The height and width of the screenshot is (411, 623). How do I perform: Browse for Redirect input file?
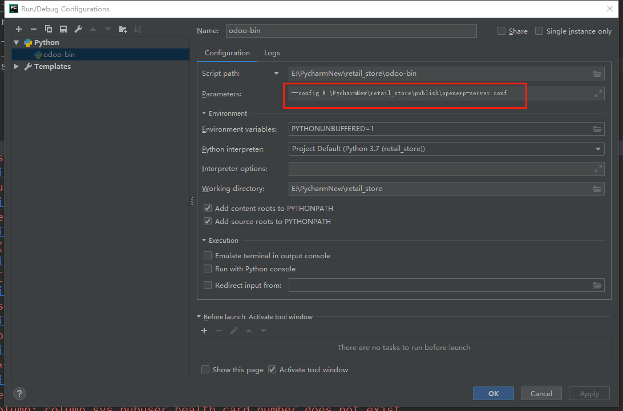pyautogui.click(x=597, y=285)
